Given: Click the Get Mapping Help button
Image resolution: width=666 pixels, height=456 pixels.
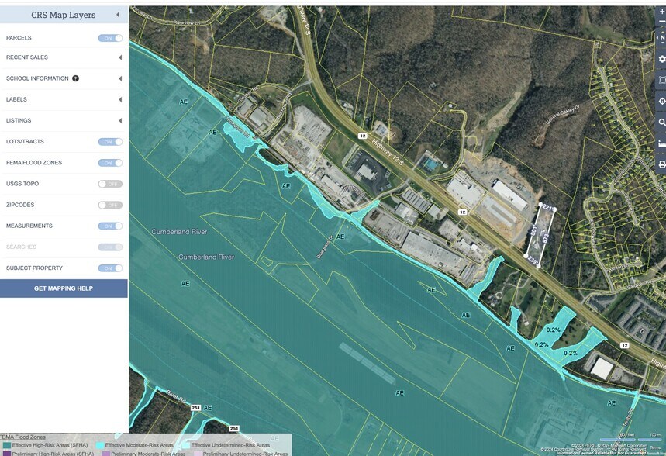Looking at the screenshot, I should point(64,288).
